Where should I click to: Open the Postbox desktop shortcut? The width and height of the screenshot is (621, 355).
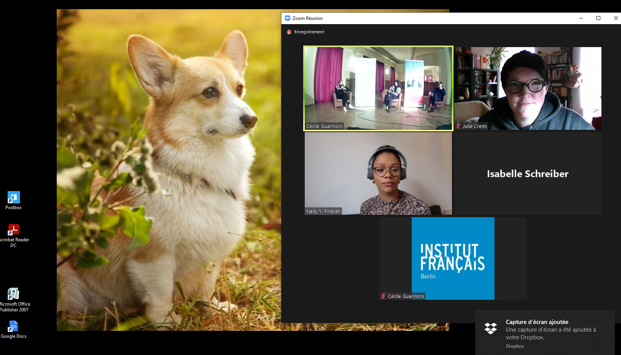tap(13, 198)
